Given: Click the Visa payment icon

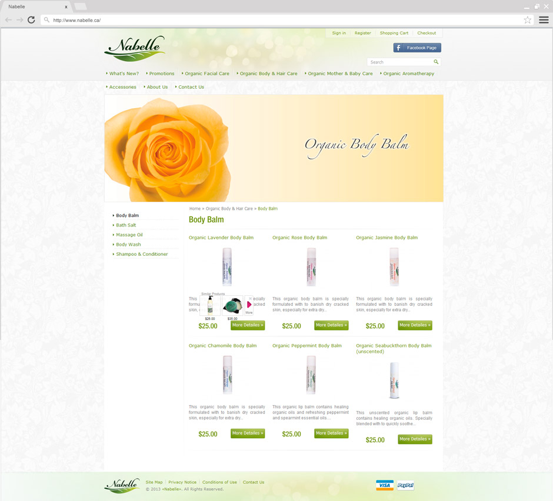Looking at the screenshot, I should point(384,485).
